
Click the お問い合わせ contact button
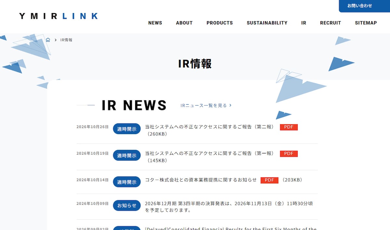coord(364,6)
